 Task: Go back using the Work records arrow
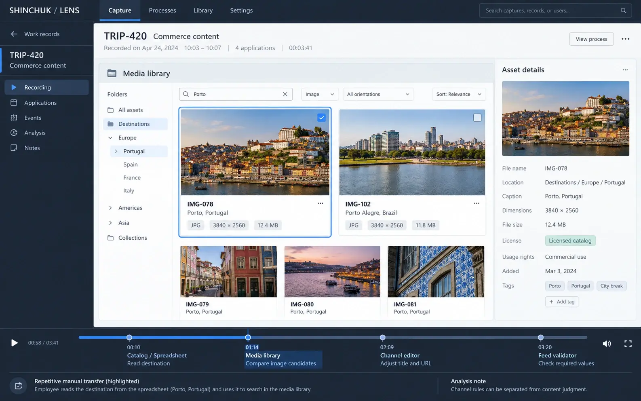pyautogui.click(x=14, y=34)
